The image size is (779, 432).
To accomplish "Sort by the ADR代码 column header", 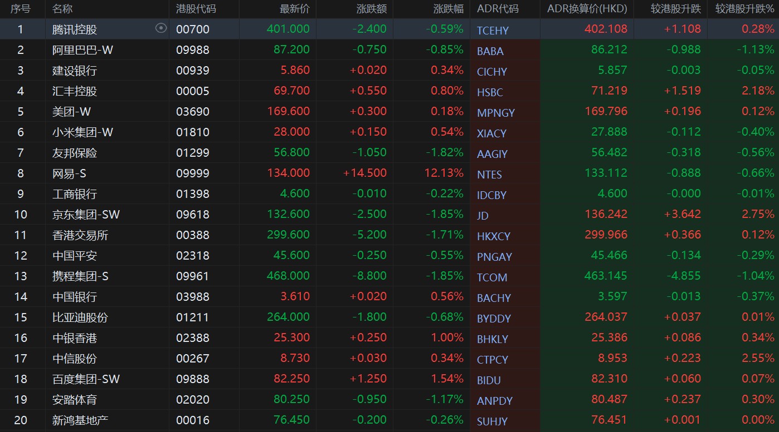I will tap(497, 8).
